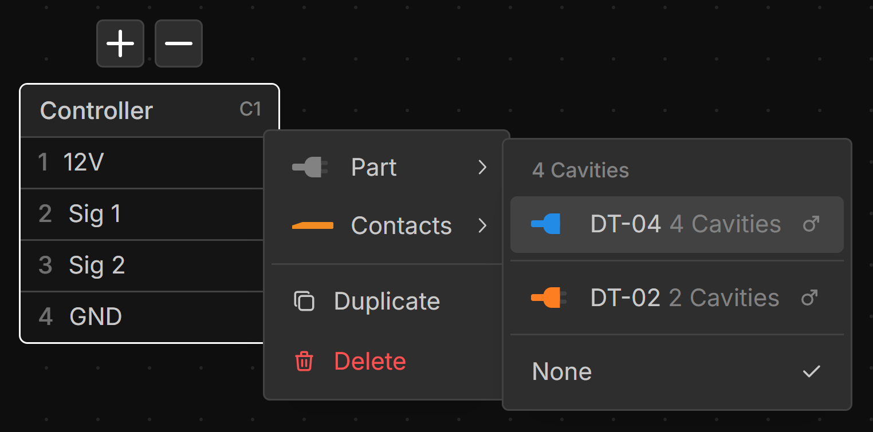Click the red trash Delete icon
The width and height of the screenshot is (873, 432).
tap(304, 362)
